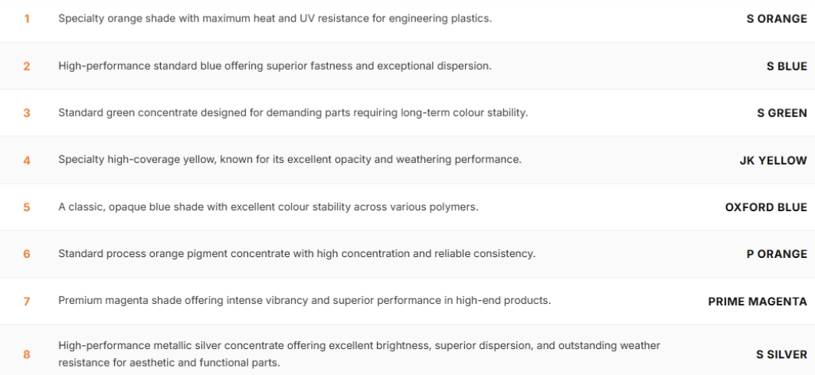
Task: Click the PRIME MAGENTA product name
Action: click(758, 301)
